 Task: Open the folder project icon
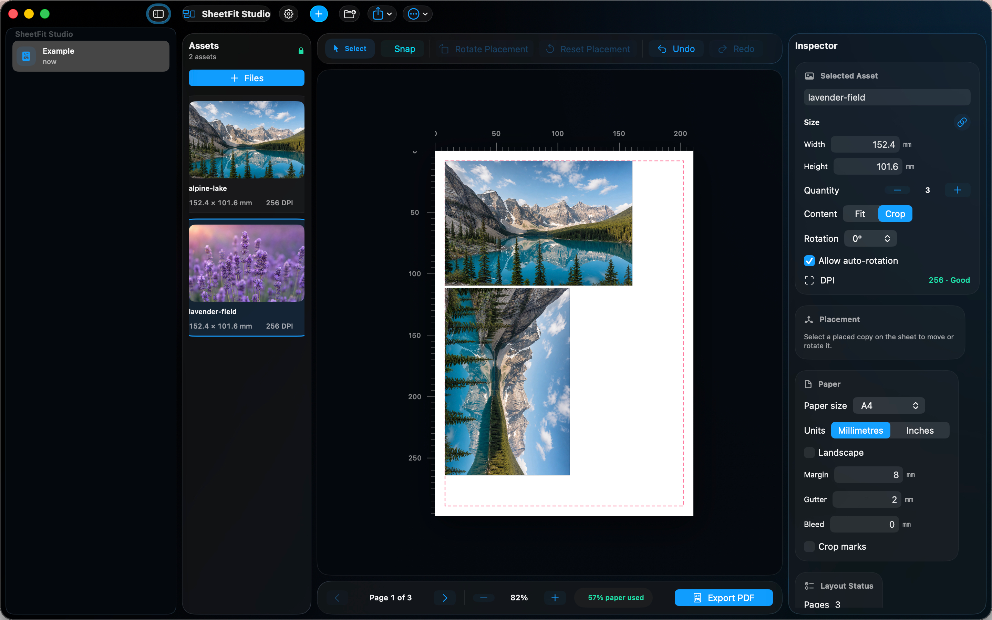349,14
